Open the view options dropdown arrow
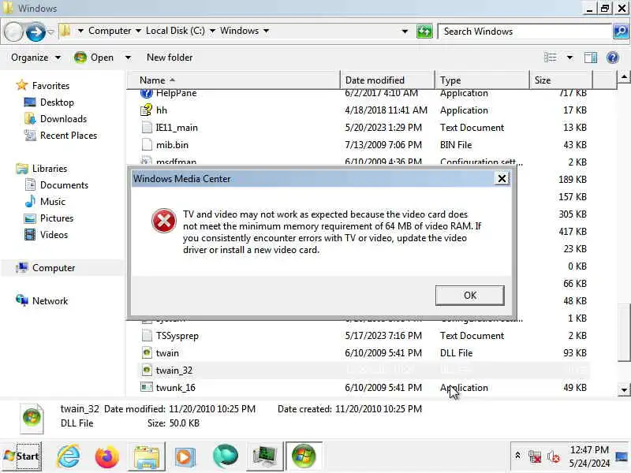The width and height of the screenshot is (631, 473). 569,58
